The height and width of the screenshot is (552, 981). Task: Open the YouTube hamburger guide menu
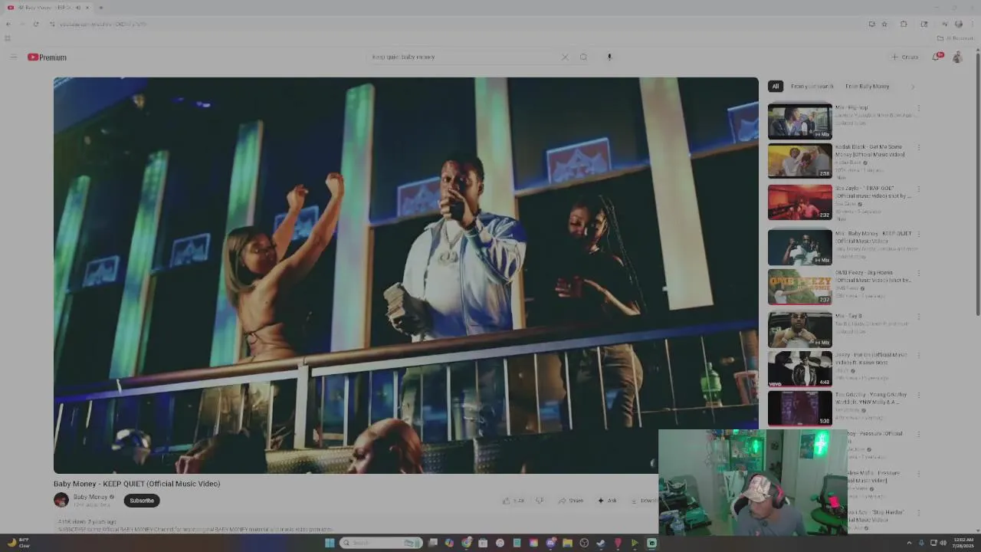13,57
